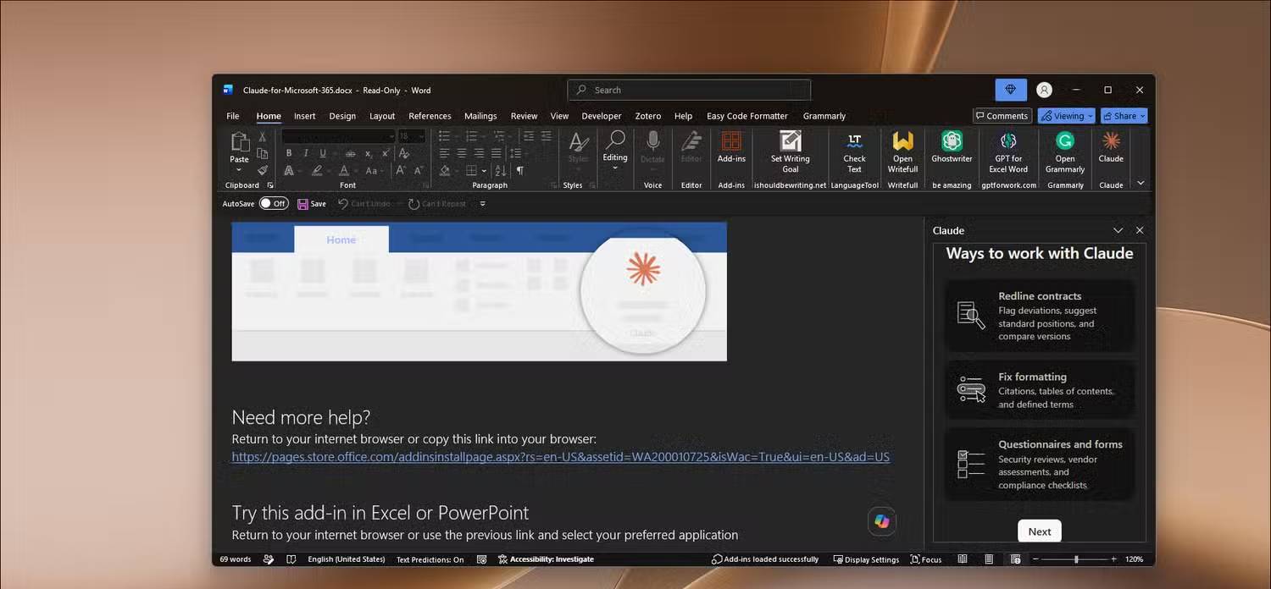Screen dimensions: 1271x589
Task: Open the Comments button
Action: (1002, 116)
